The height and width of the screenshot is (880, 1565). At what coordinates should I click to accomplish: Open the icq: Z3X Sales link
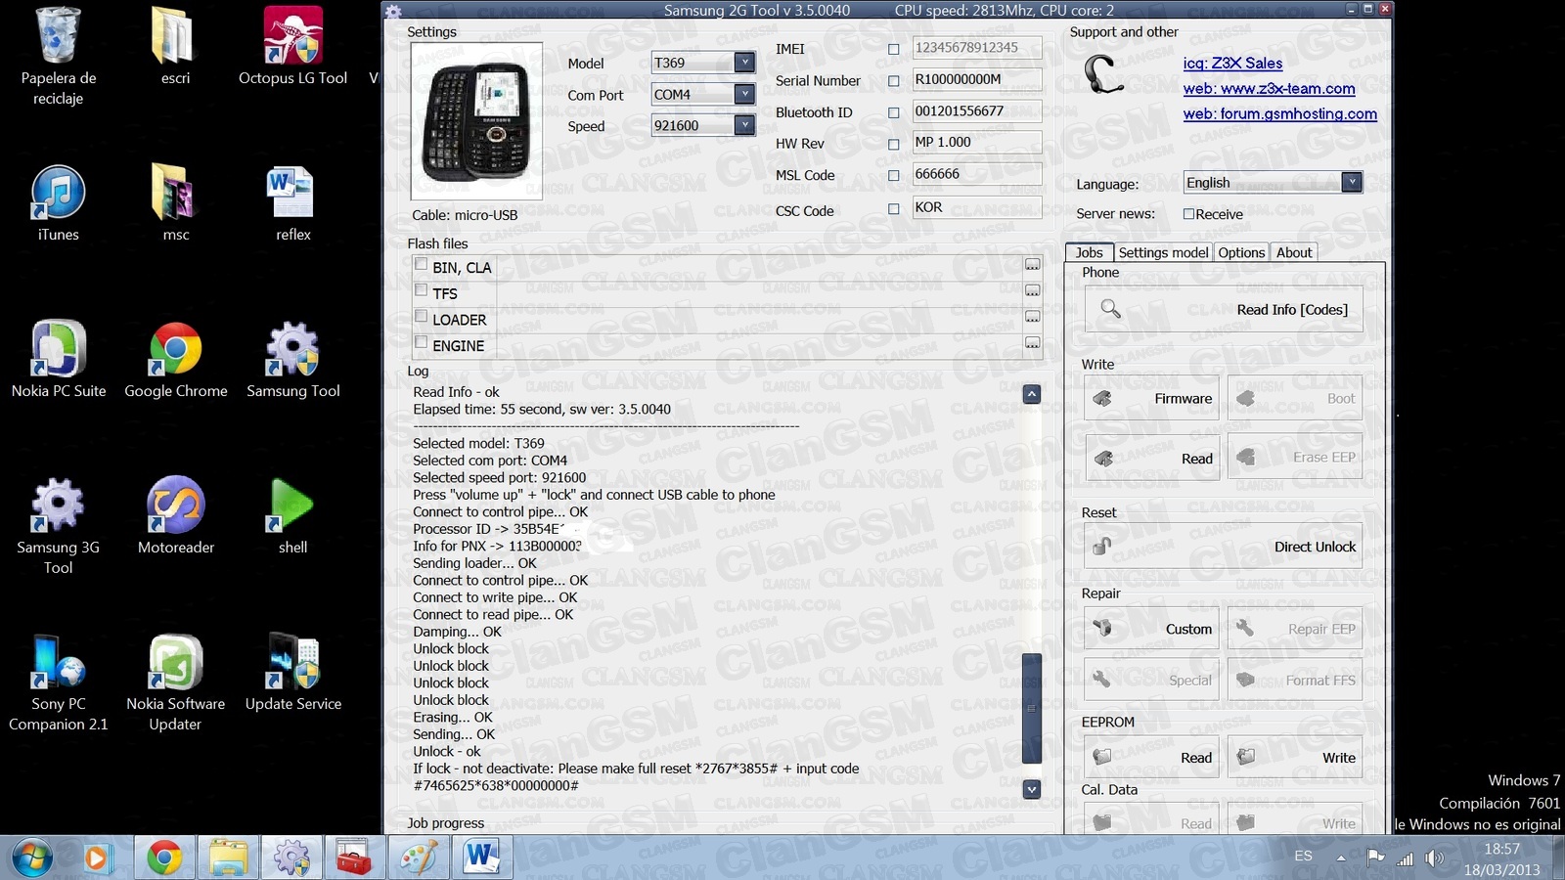point(1232,64)
